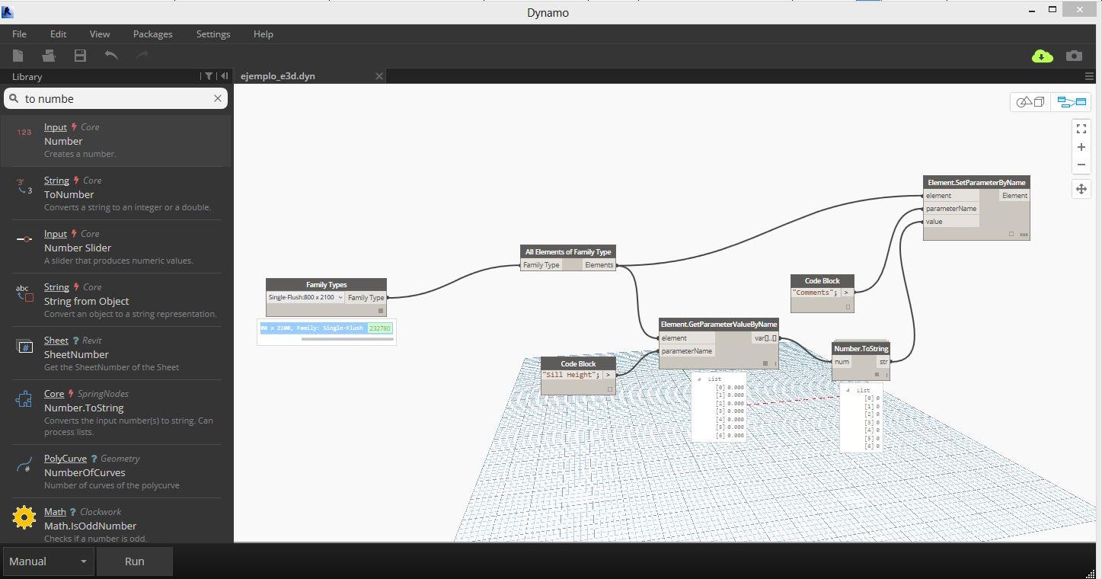Open the Single-Flush:800 x 2100 dropdown

[x=340, y=297]
